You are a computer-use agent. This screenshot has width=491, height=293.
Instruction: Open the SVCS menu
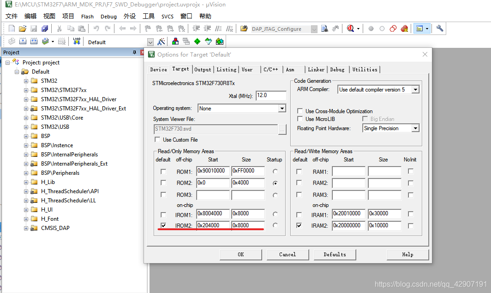coord(167,17)
